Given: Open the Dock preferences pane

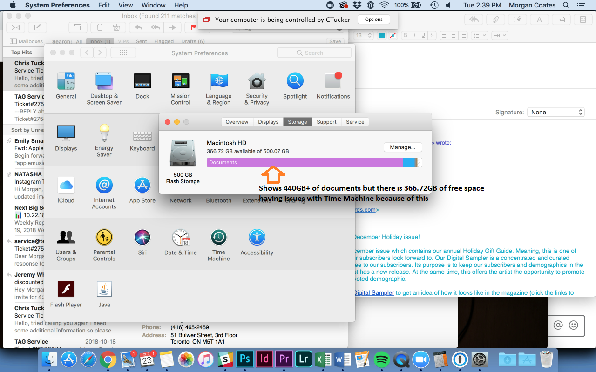Looking at the screenshot, I should coord(142,86).
